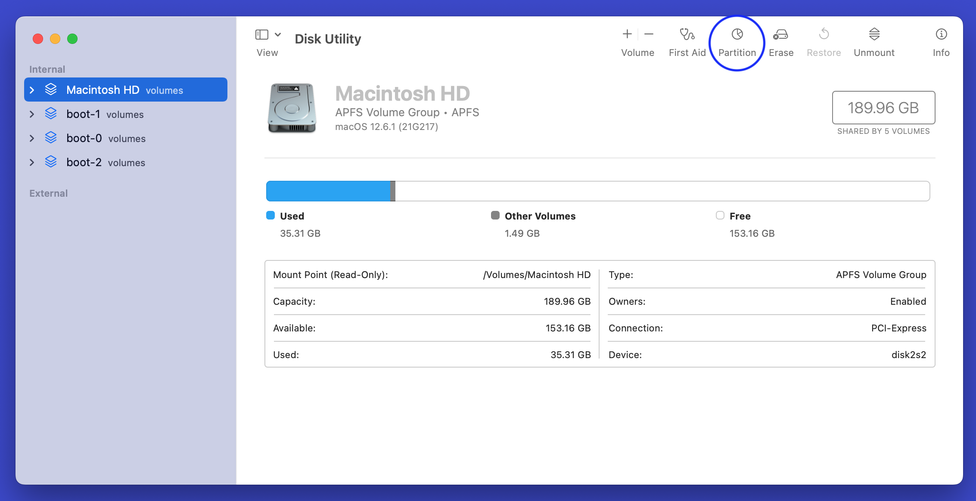Viewport: 976px width, 501px height.
Task: Select boot-2 volumes in the sidebar
Action: 125,162
